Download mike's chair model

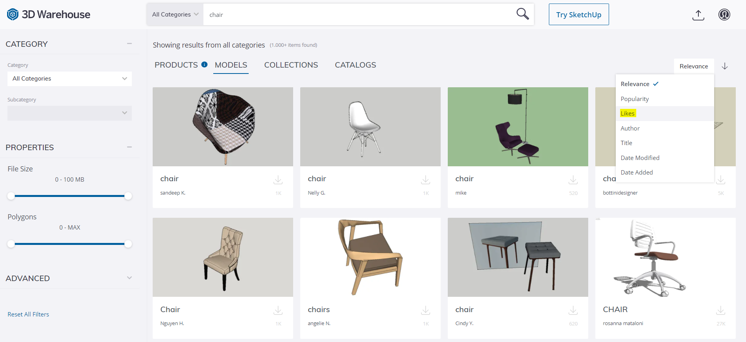tap(573, 180)
